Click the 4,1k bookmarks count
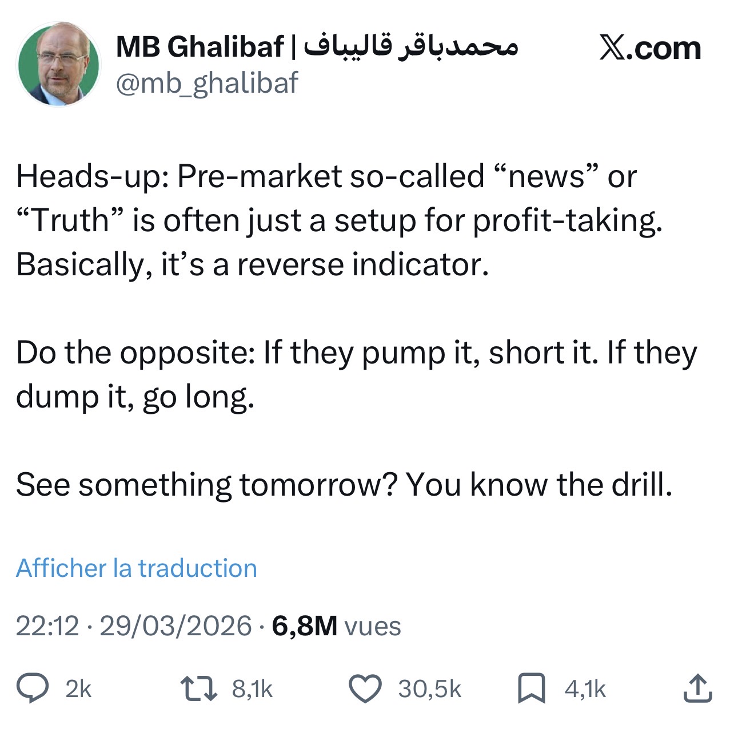734x732 pixels. pyautogui.click(x=585, y=689)
